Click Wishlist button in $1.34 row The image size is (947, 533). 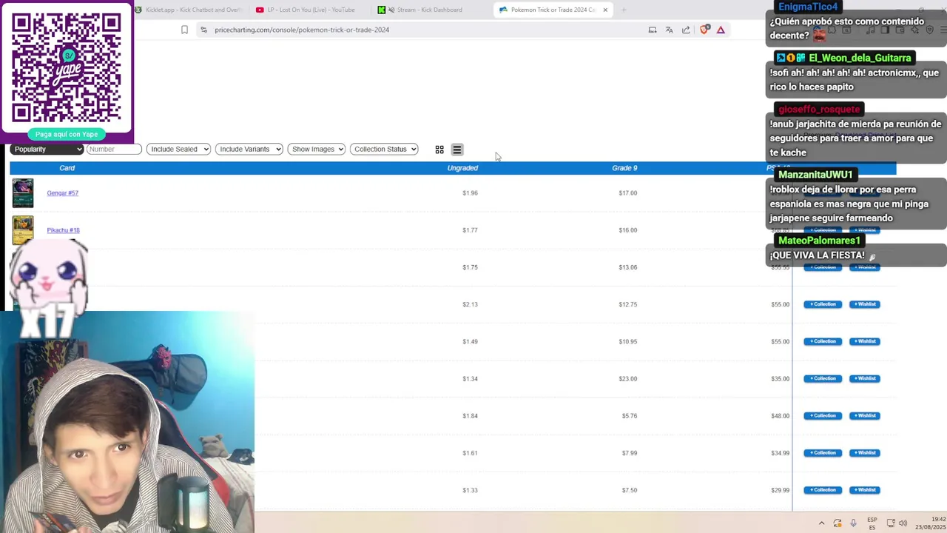[864, 378]
